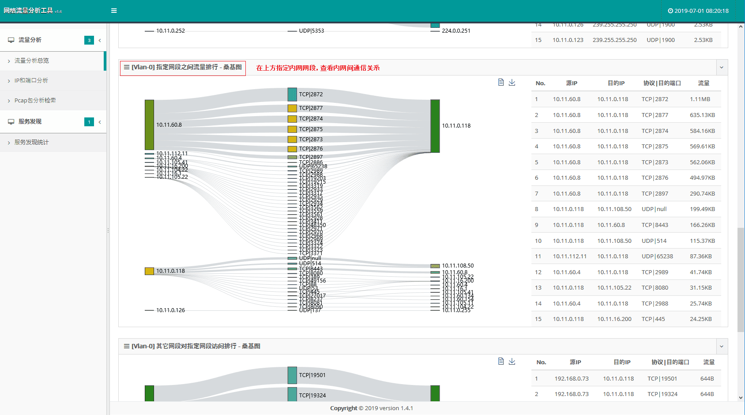This screenshot has height=415, width=745.
Task: Click the 流量 column header in table
Action: [704, 83]
